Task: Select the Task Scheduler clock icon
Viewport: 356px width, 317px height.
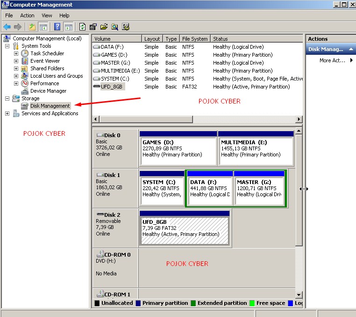Action: 25,53
